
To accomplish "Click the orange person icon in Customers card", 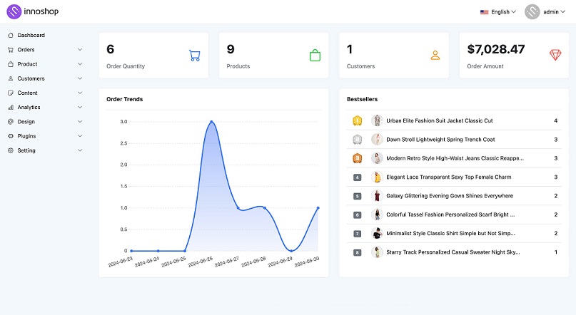I will 435,55.
